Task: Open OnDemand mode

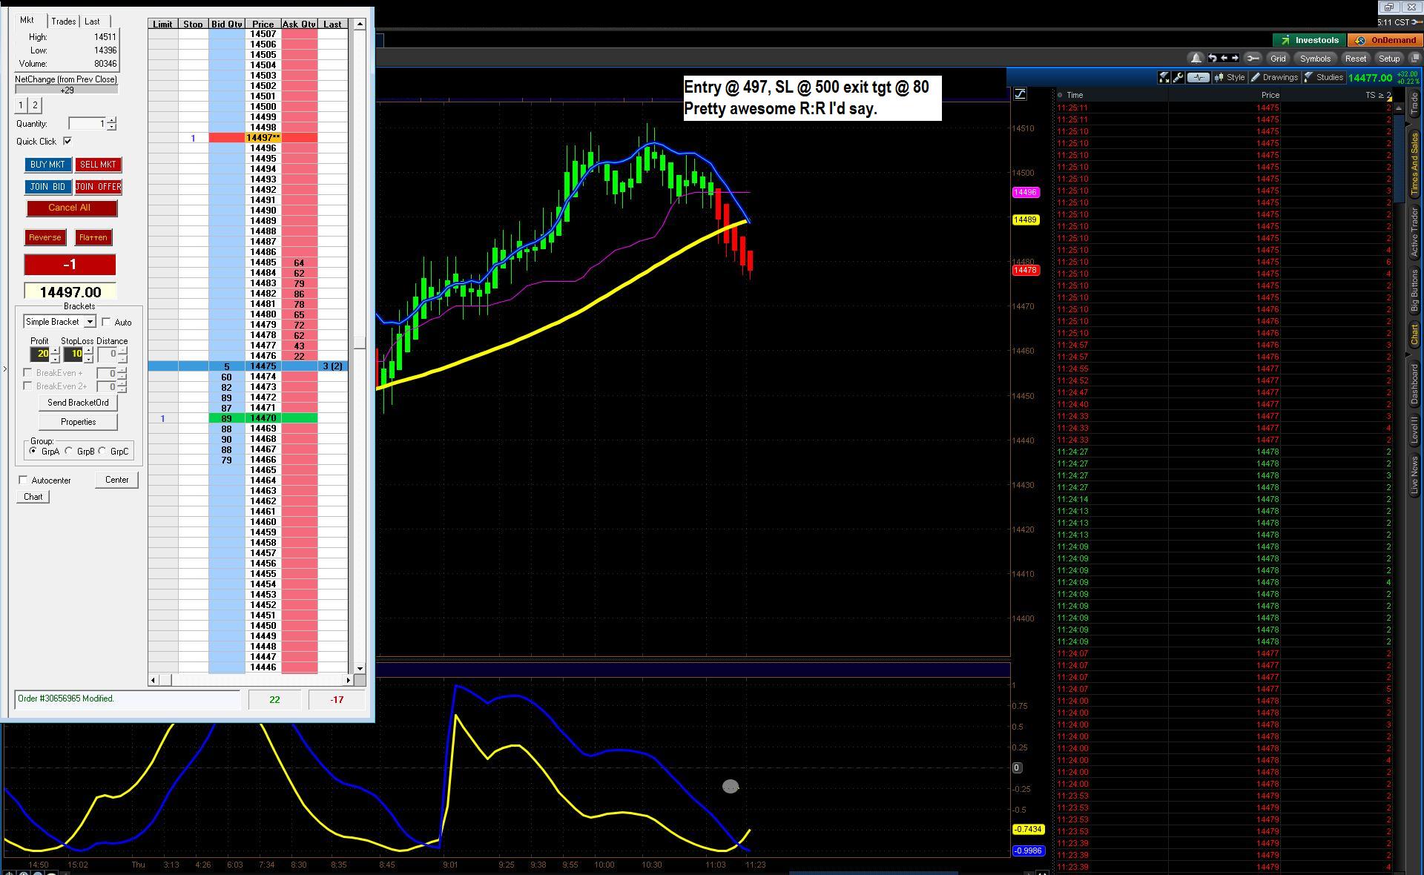Action: [x=1385, y=40]
